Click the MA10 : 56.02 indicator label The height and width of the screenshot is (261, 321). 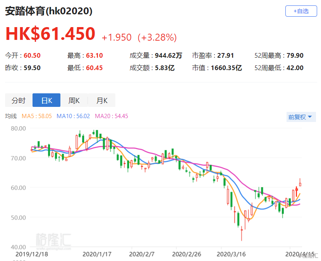tap(73, 116)
